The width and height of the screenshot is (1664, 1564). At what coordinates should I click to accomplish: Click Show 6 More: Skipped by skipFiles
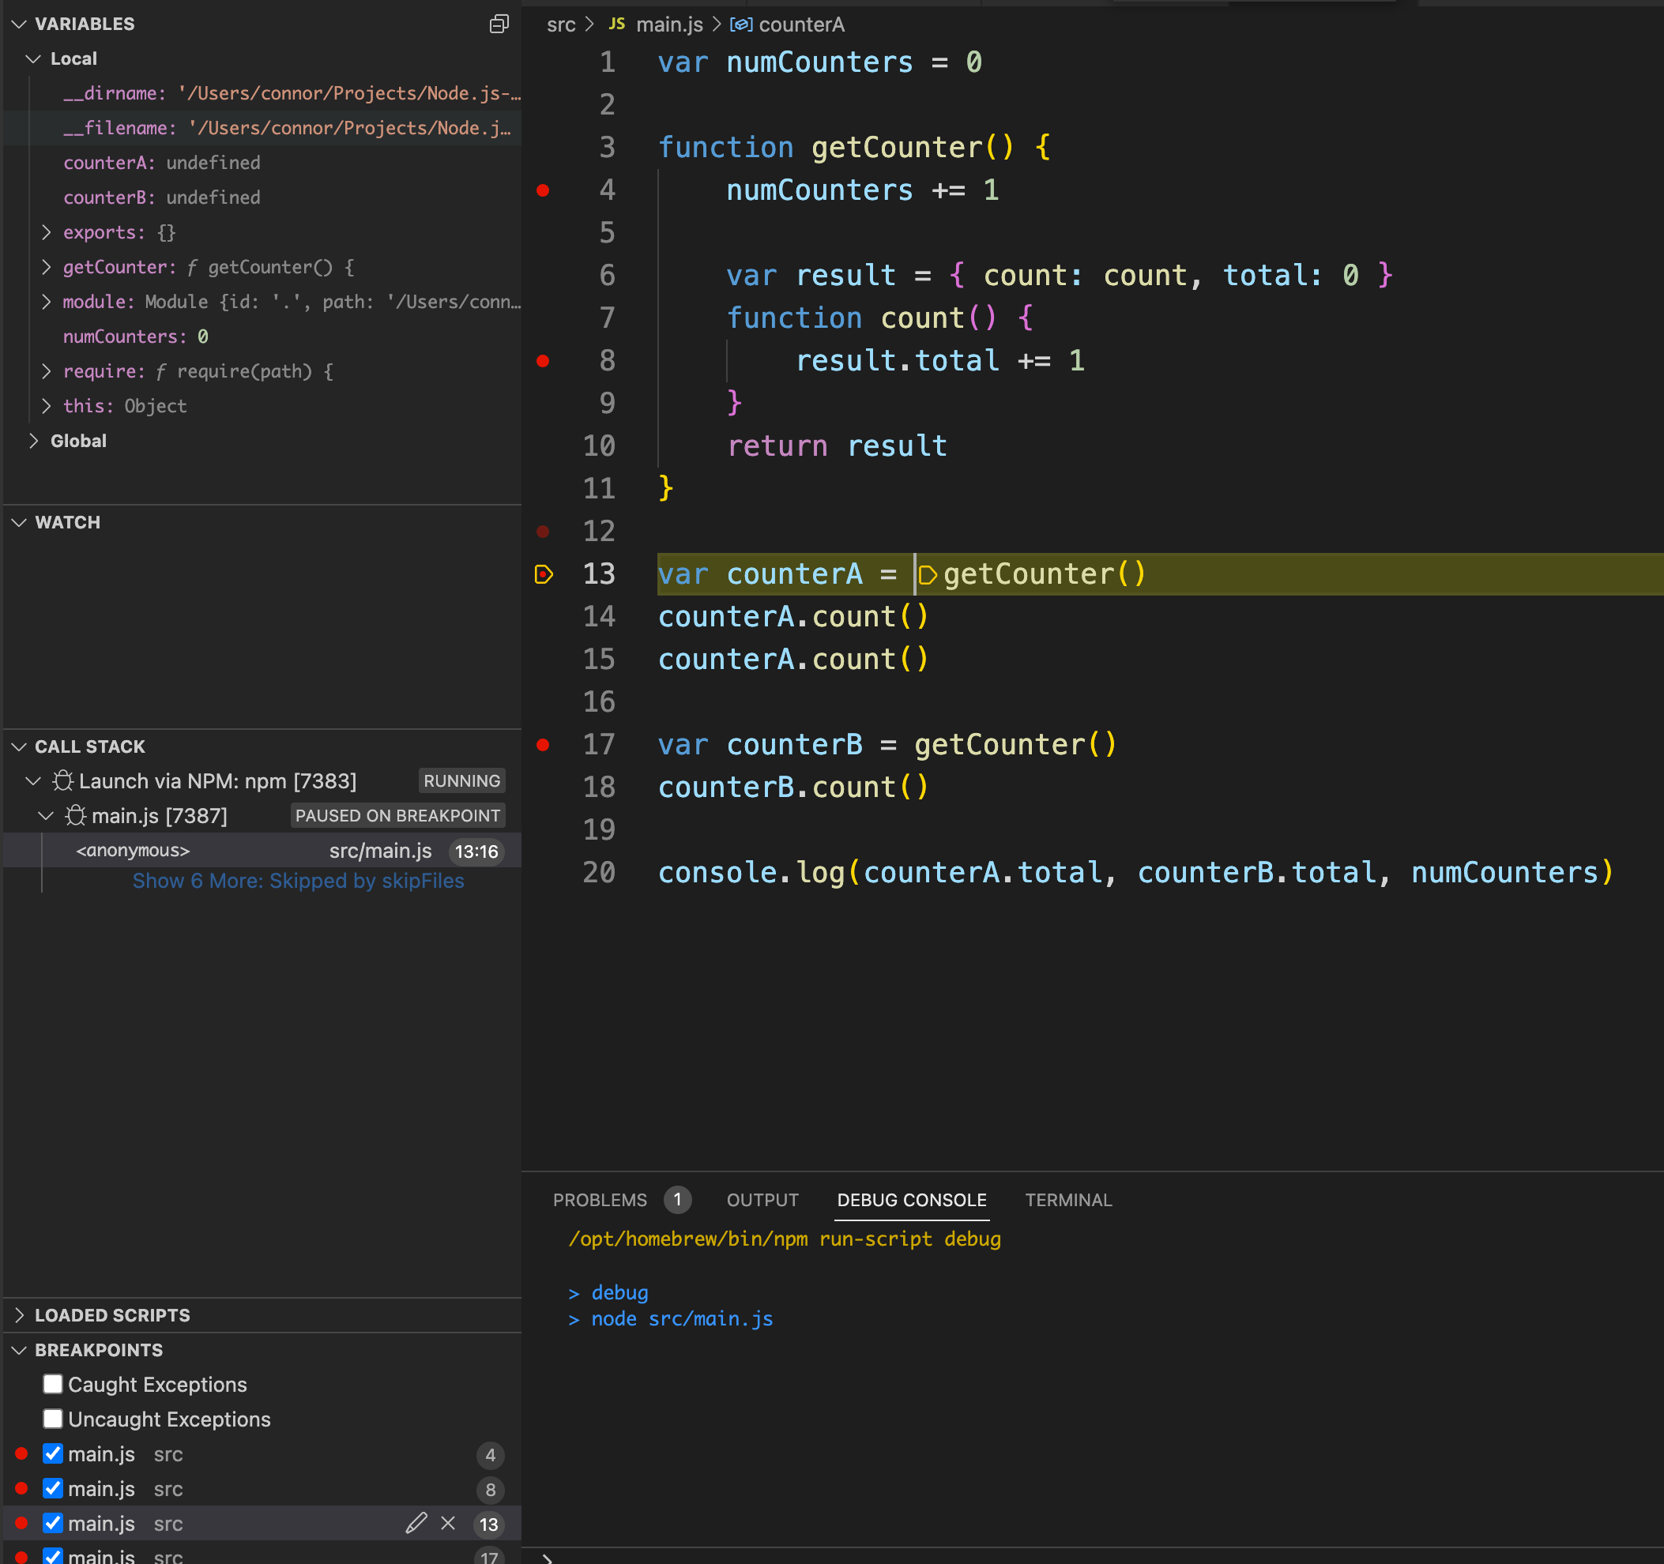click(298, 880)
